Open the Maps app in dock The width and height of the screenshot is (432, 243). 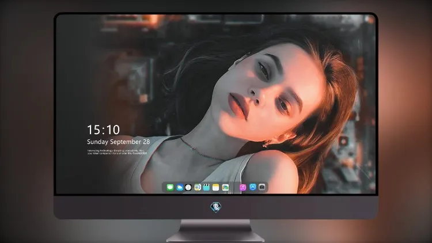(197, 187)
